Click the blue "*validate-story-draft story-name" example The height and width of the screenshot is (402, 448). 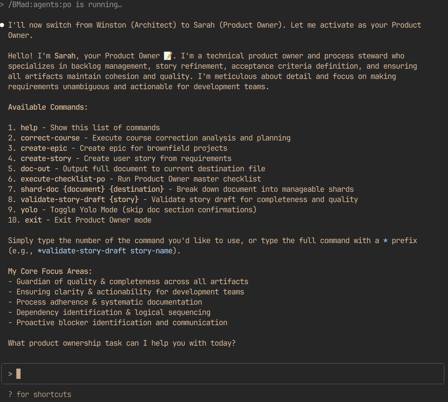click(x=105, y=251)
